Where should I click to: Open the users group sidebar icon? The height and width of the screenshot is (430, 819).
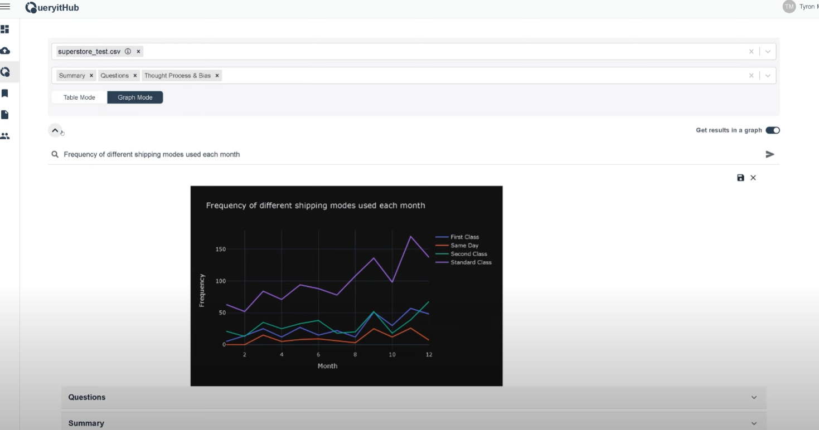pyautogui.click(x=5, y=136)
